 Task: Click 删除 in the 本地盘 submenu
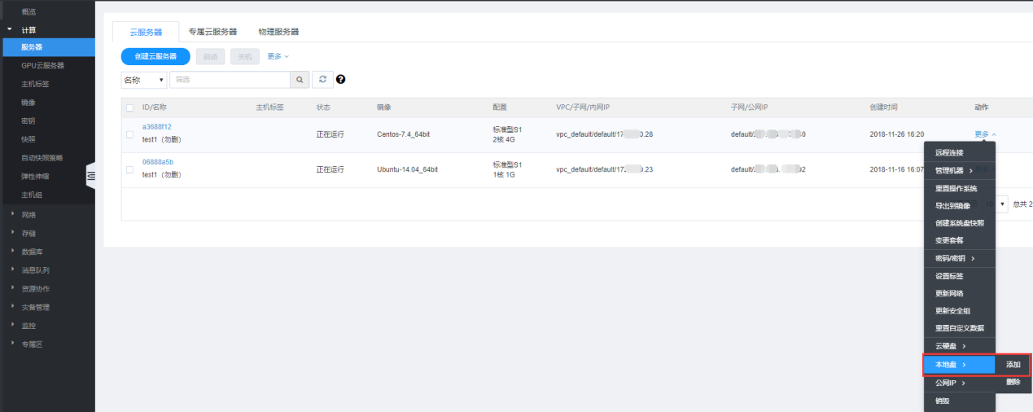(x=1013, y=382)
